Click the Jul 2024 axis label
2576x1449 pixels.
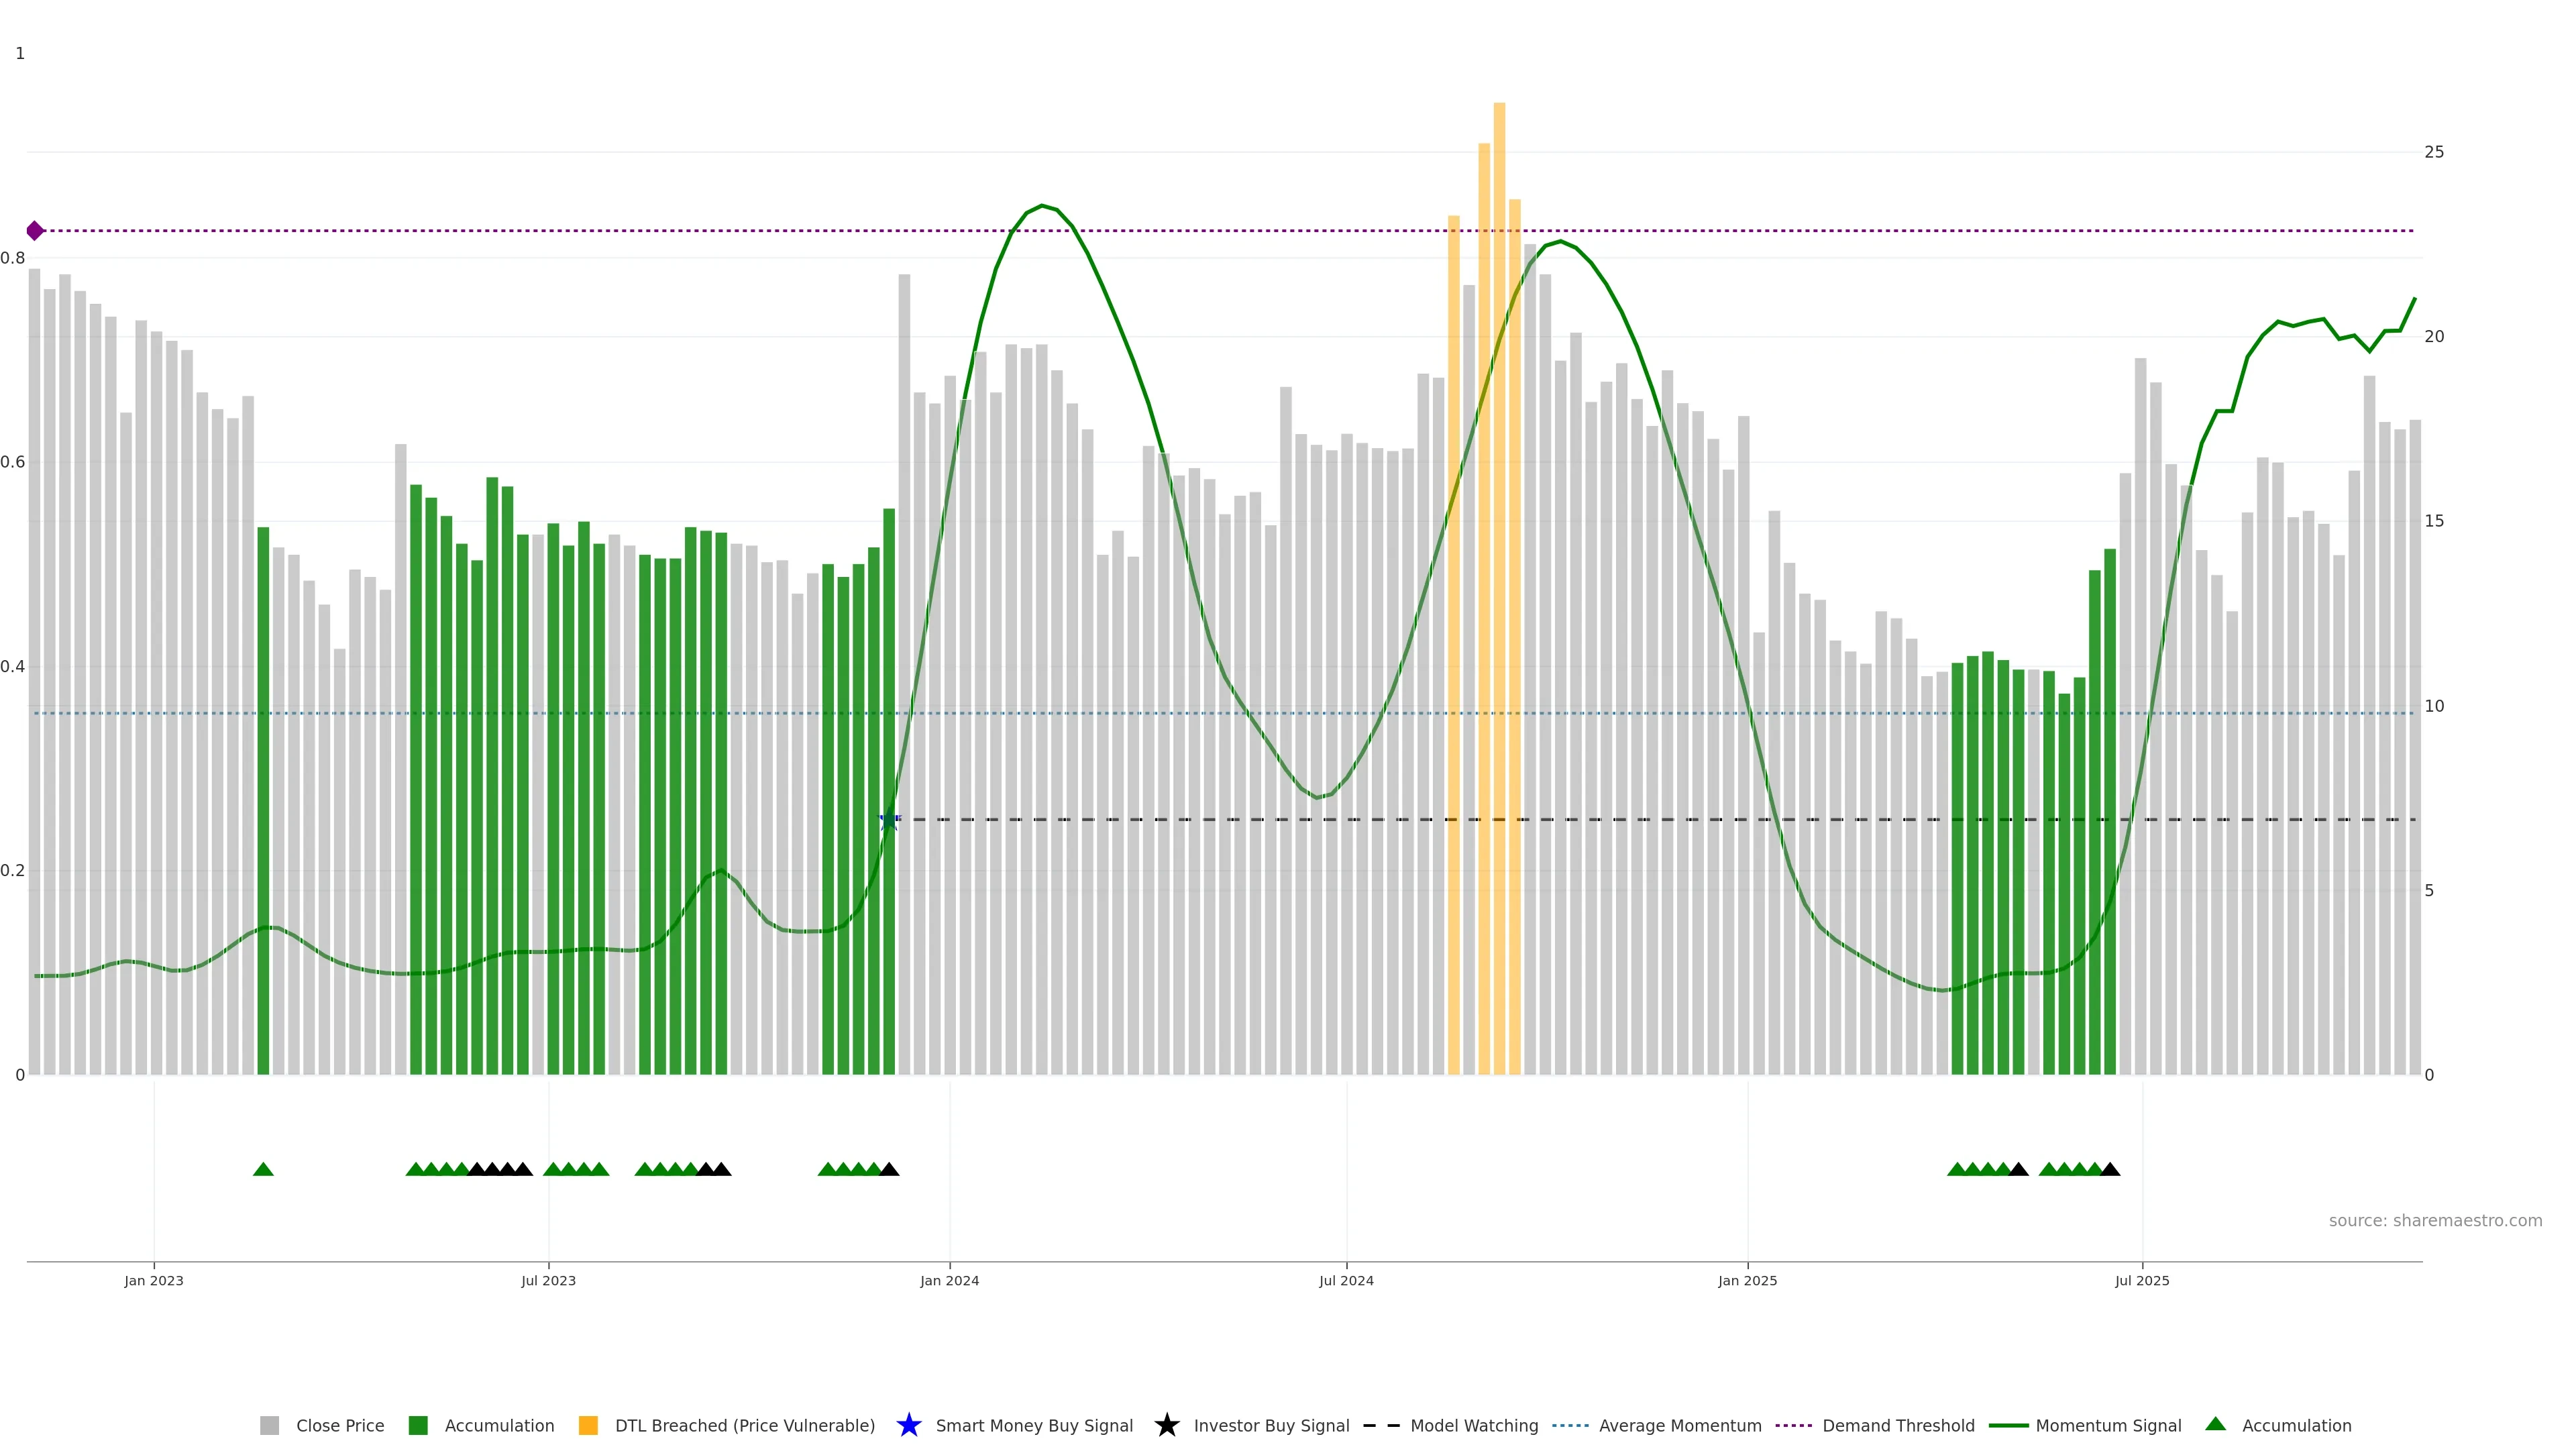1346,1280
